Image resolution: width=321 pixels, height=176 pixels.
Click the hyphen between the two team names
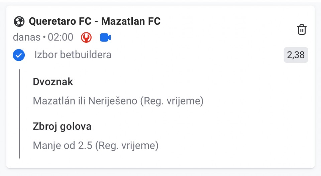[95, 22]
